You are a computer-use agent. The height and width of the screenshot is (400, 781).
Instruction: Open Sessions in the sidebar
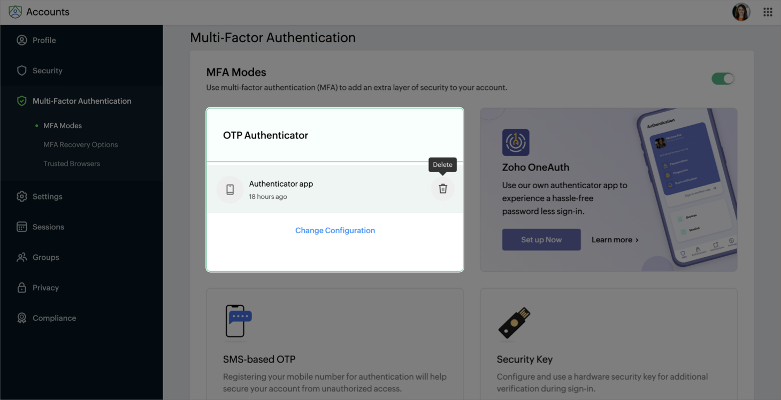pyautogui.click(x=48, y=227)
